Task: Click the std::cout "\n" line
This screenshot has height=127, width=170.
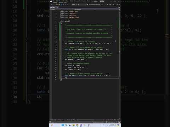Action: point(73,69)
